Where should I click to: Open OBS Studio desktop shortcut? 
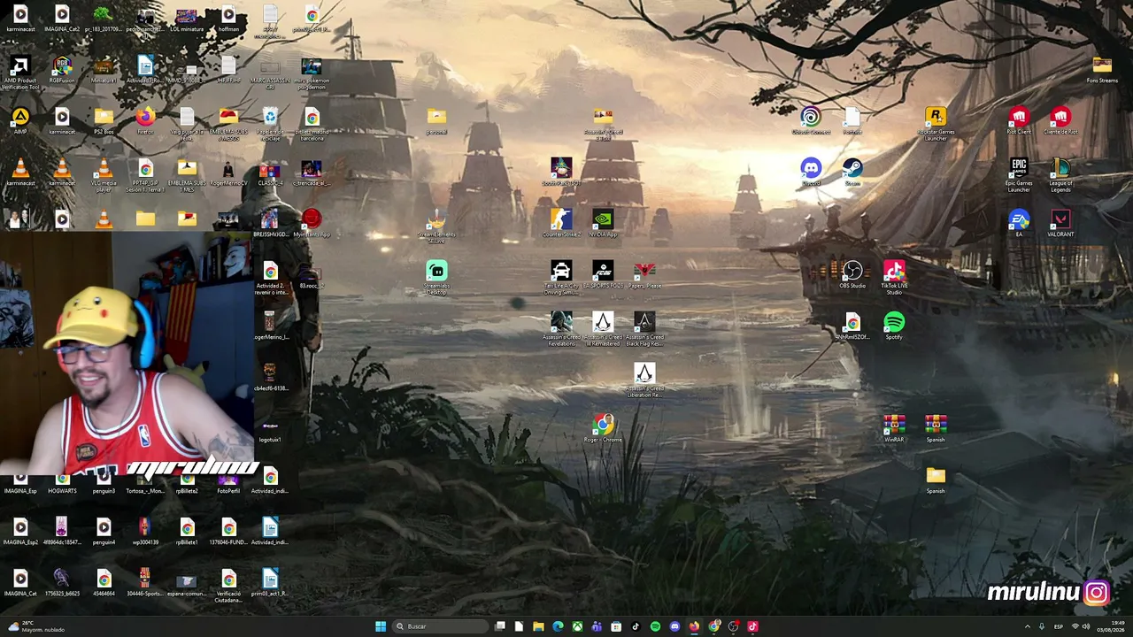(852, 276)
